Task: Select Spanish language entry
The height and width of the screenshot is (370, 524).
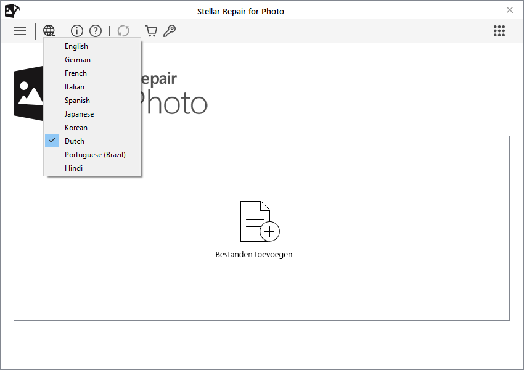Action: 77,101
